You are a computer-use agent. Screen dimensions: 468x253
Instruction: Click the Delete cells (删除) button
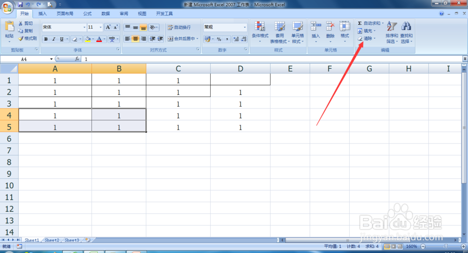330,32
